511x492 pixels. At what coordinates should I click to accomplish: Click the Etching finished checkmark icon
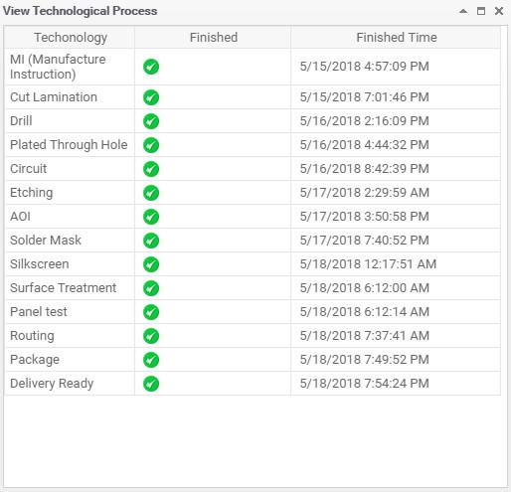151,193
